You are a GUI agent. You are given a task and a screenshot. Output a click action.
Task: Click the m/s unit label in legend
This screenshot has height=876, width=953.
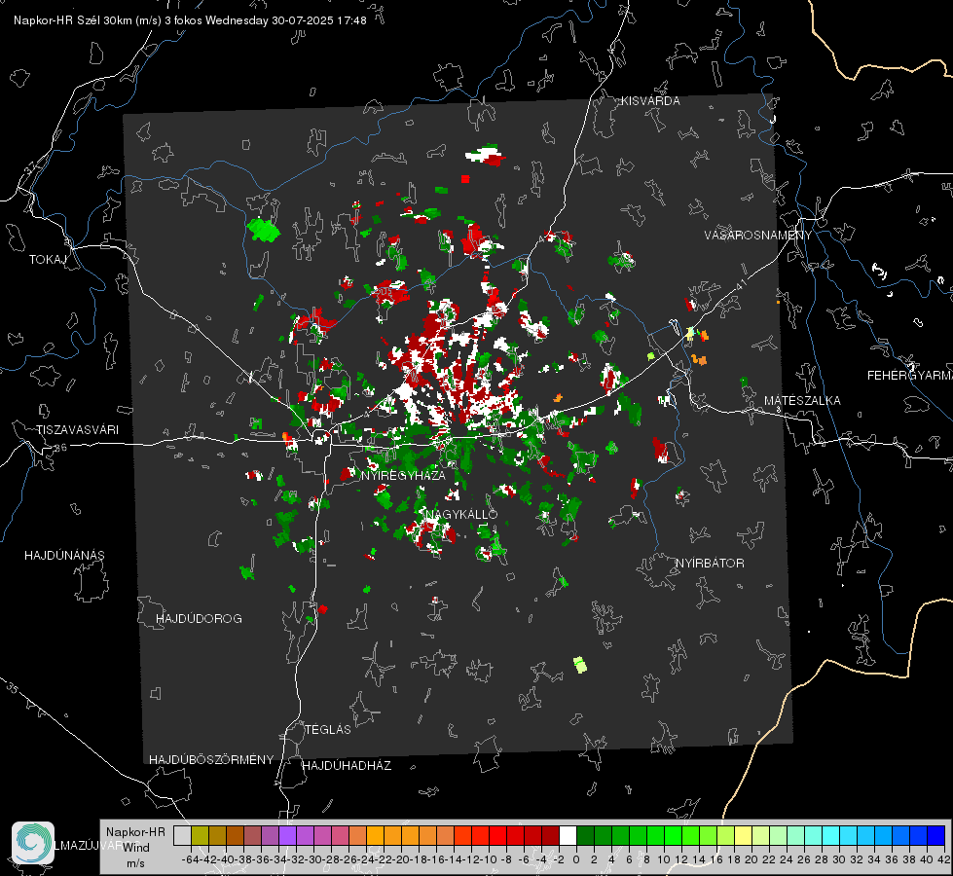[135, 863]
